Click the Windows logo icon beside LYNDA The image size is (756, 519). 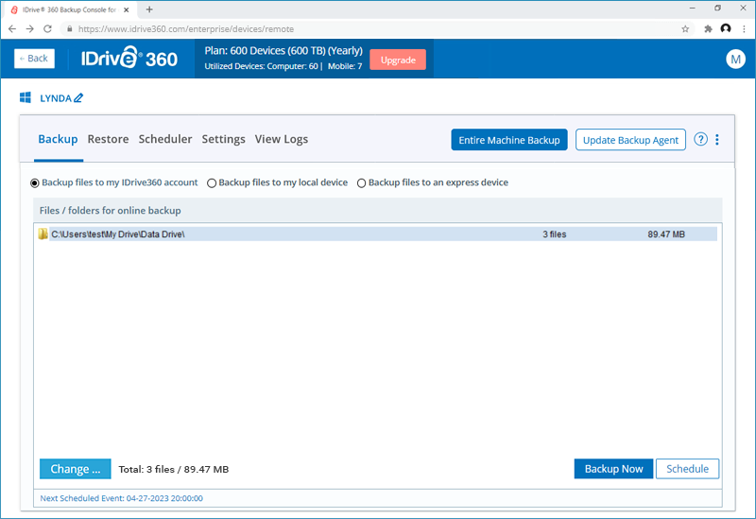pyautogui.click(x=26, y=97)
